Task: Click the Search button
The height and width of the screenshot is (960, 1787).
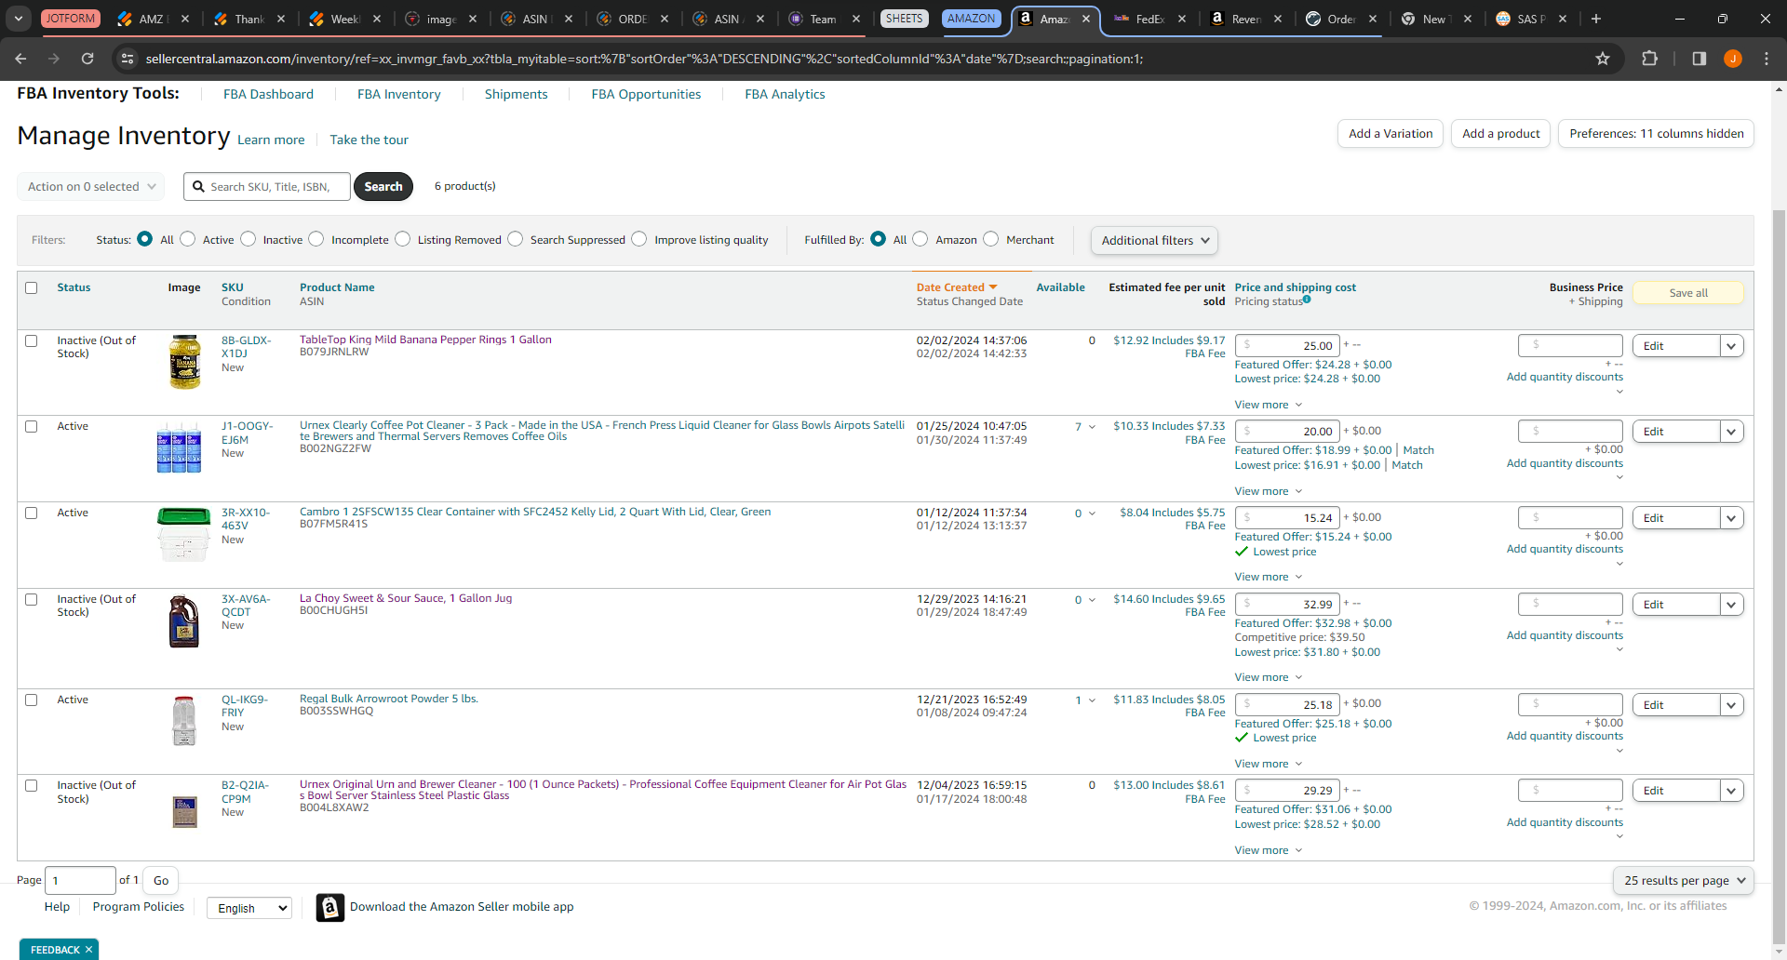Action: coord(383,187)
